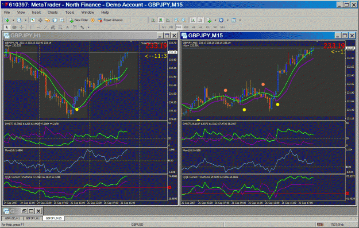Screen dimensions: 359x228
Task: Zoom in on the chart
Action: [x=176, y=20]
